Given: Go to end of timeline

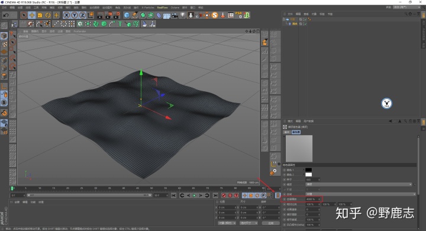Looking at the screenshot, I should 215,195.
